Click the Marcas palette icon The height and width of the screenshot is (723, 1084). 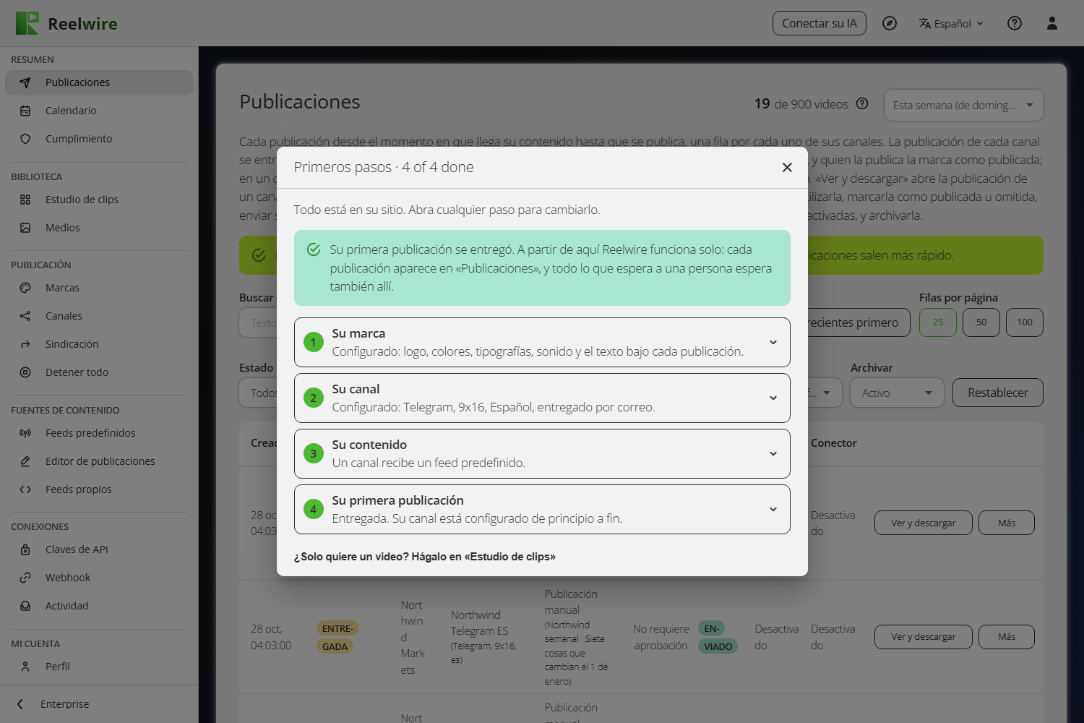(x=25, y=288)
